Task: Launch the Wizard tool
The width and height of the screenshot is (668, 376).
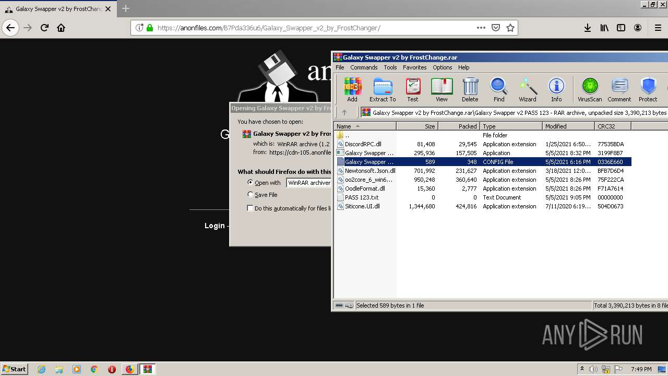Action: point(528,89)
